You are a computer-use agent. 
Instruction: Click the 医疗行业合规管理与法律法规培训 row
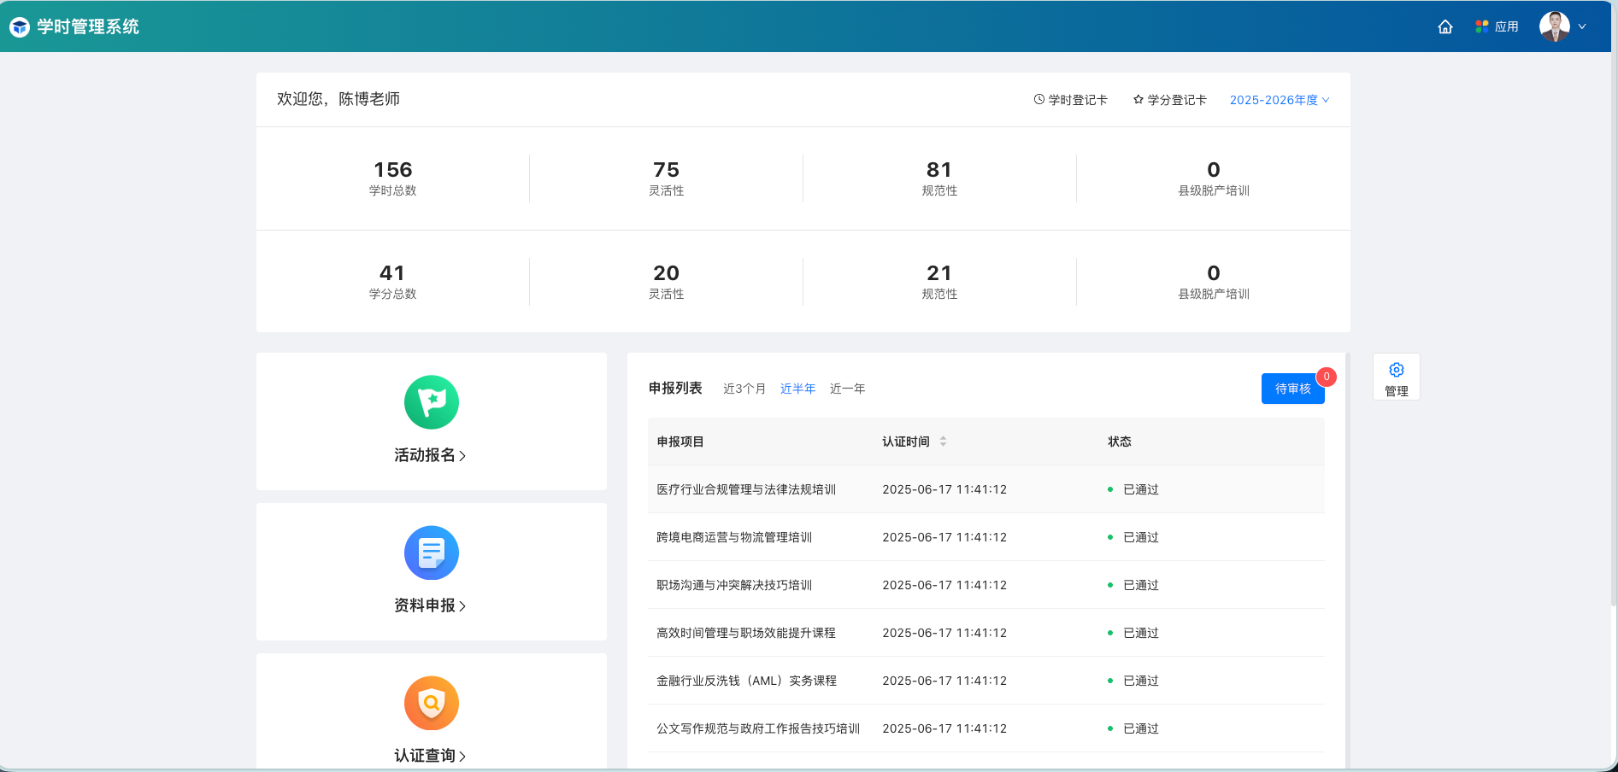(x=746, y=489)
